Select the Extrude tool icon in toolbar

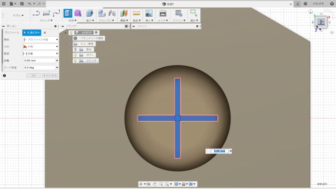(x=68, y=14)
